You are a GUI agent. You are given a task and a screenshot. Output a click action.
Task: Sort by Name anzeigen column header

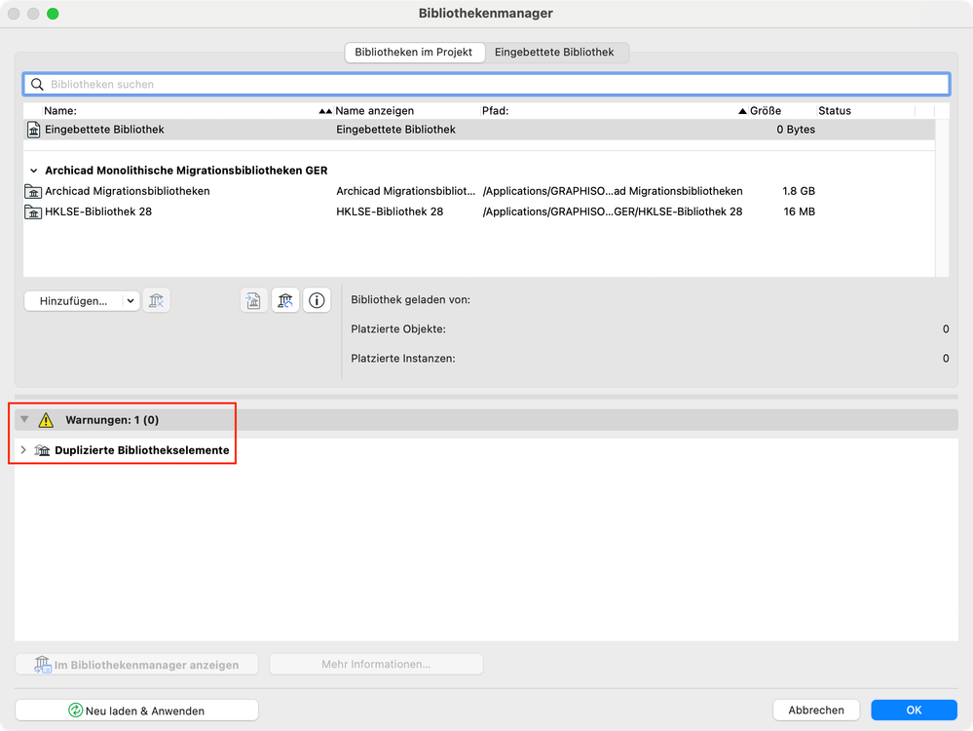[374, 110]
